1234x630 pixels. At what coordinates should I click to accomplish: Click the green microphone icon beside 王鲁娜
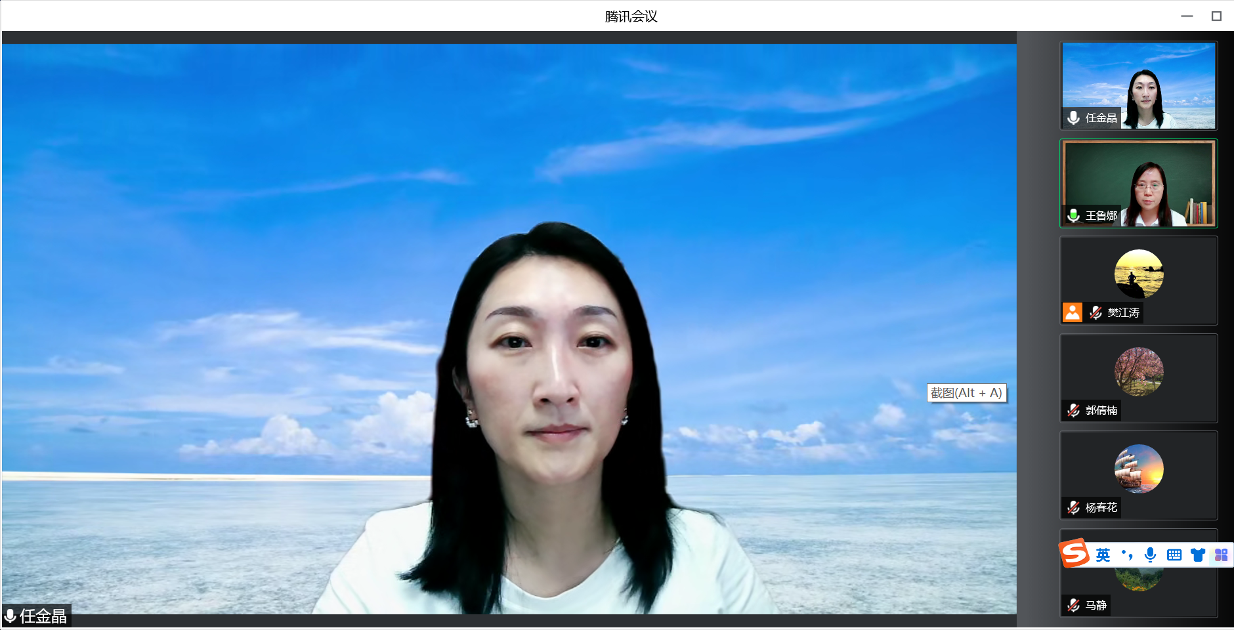(1073, 215)
